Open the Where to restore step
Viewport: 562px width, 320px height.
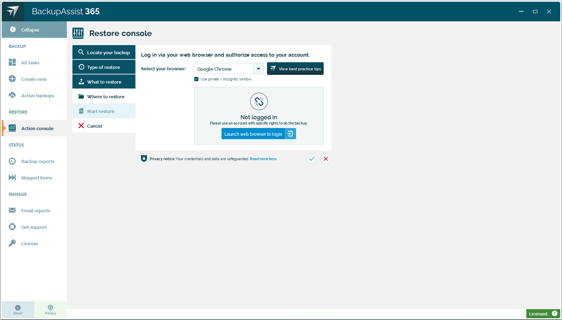click(104, 97)
